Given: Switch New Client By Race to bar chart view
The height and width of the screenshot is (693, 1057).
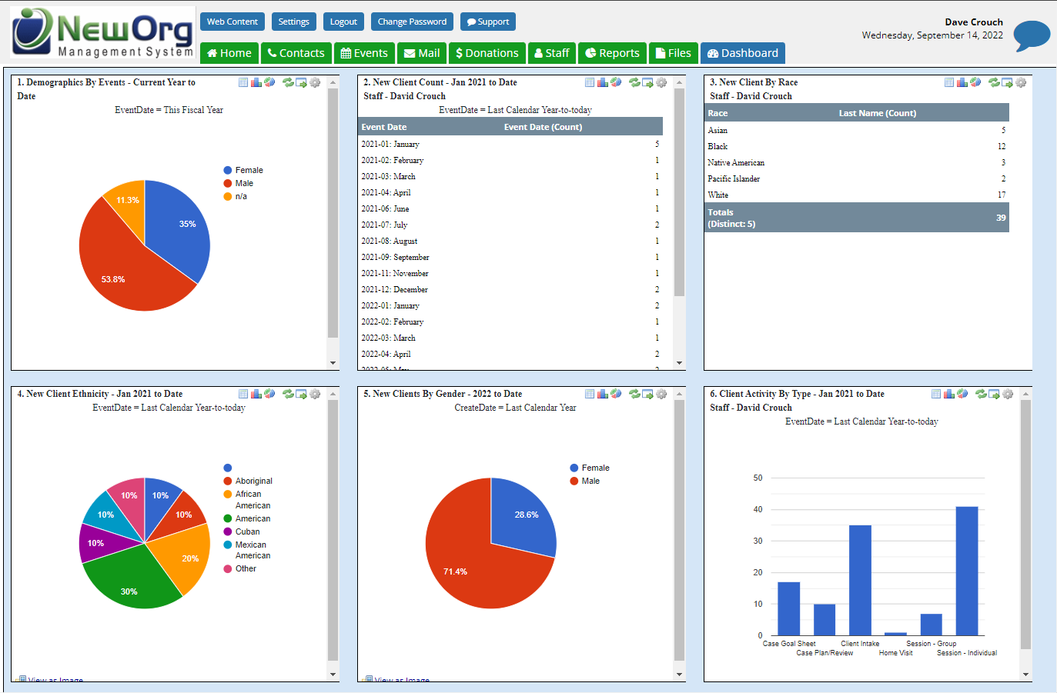Looking at the screenshot, I should [962, 82].
